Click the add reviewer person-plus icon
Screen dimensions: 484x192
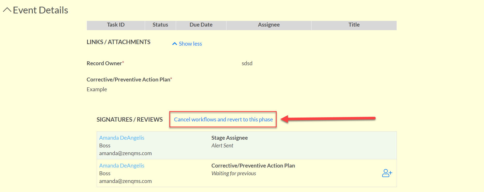[387, 173]
